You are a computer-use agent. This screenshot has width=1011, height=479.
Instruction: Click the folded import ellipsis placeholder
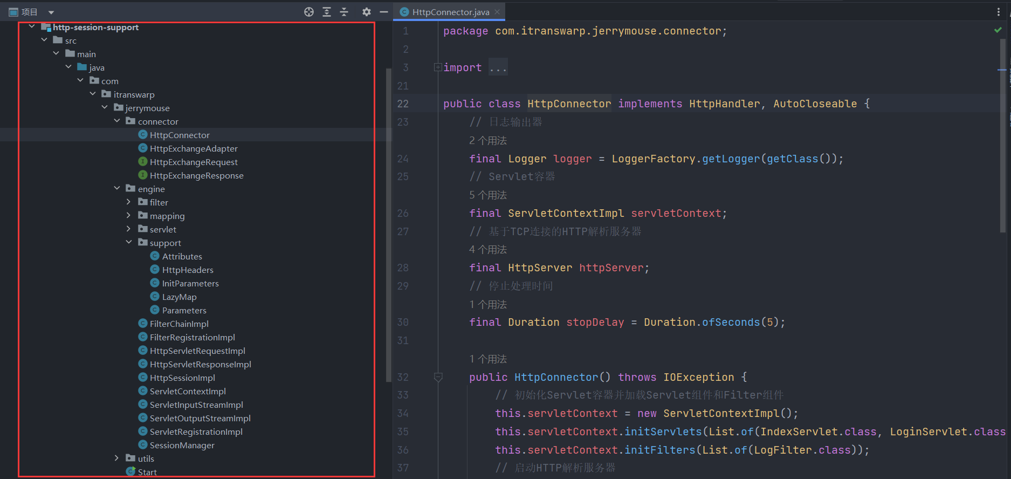coord(498,67)
